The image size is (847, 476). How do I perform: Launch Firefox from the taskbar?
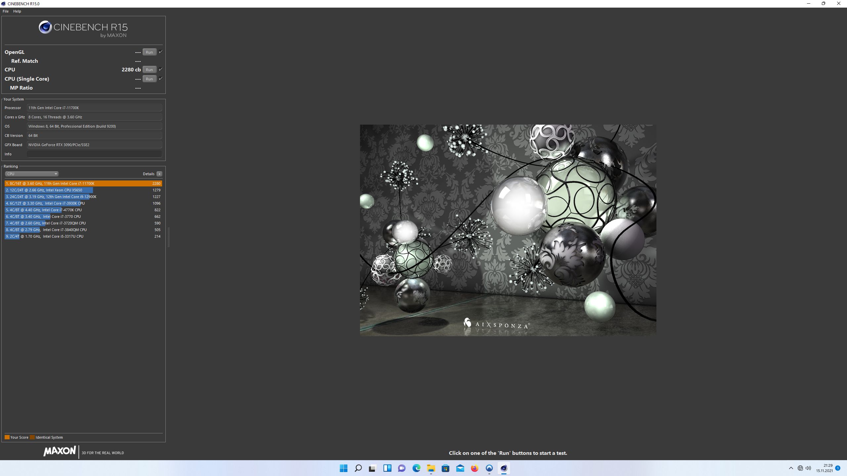click(474, 468)
